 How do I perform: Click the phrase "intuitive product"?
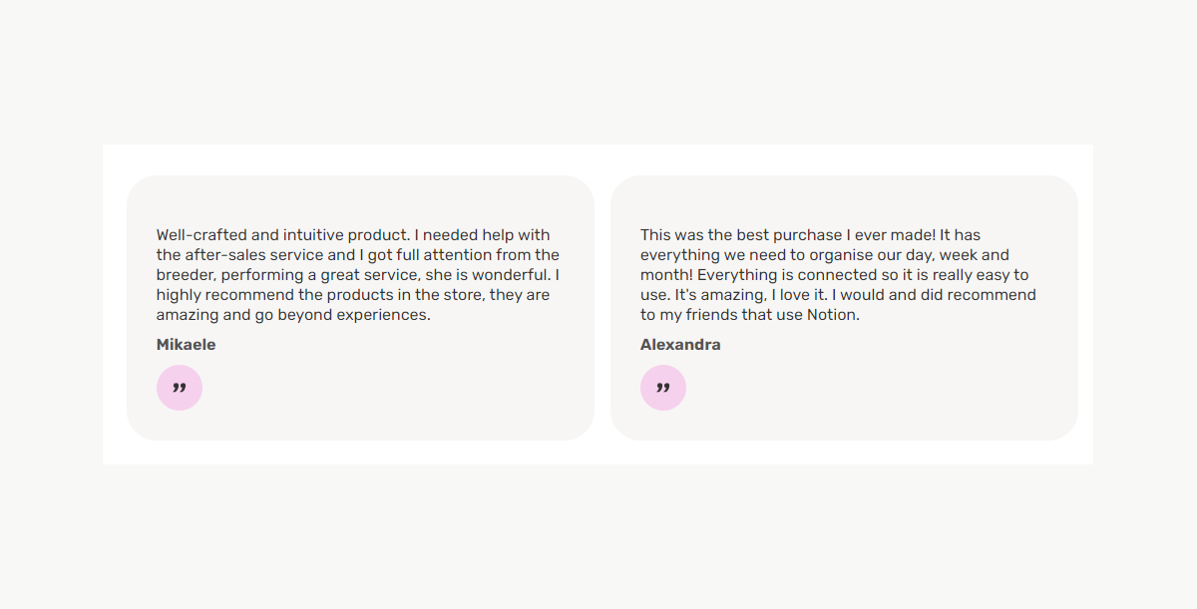[346, 235]
